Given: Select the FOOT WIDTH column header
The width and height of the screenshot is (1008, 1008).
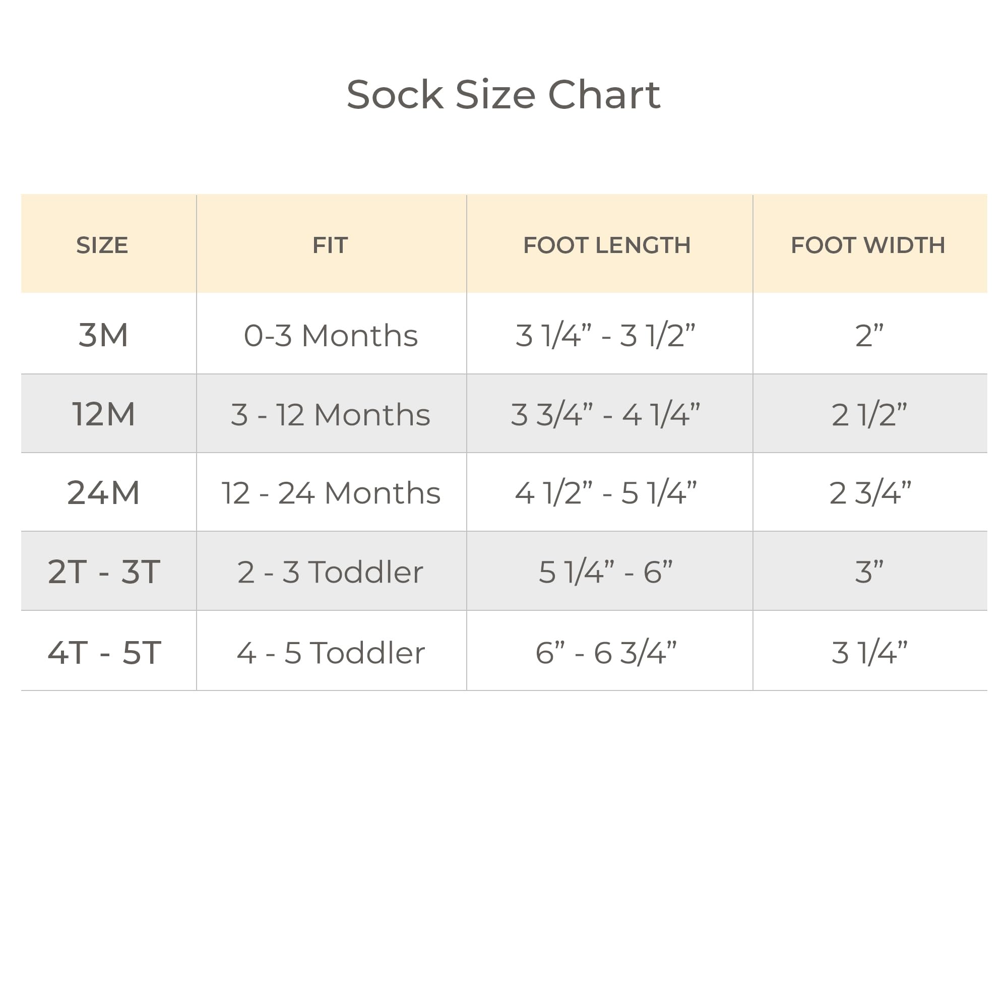Looking at the screenshot, I should coord(868,245).
